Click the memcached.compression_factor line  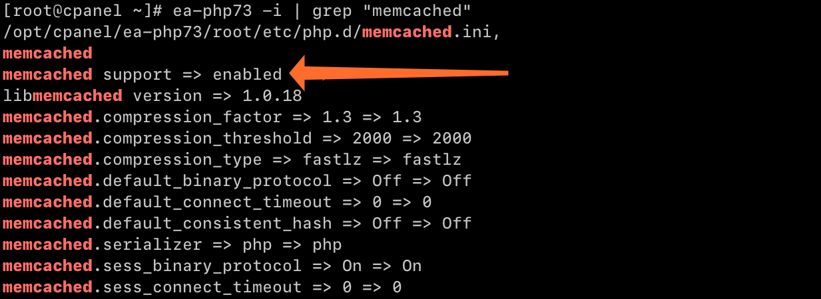(212, 117)
